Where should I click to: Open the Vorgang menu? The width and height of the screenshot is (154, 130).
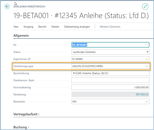coord(28,27)
